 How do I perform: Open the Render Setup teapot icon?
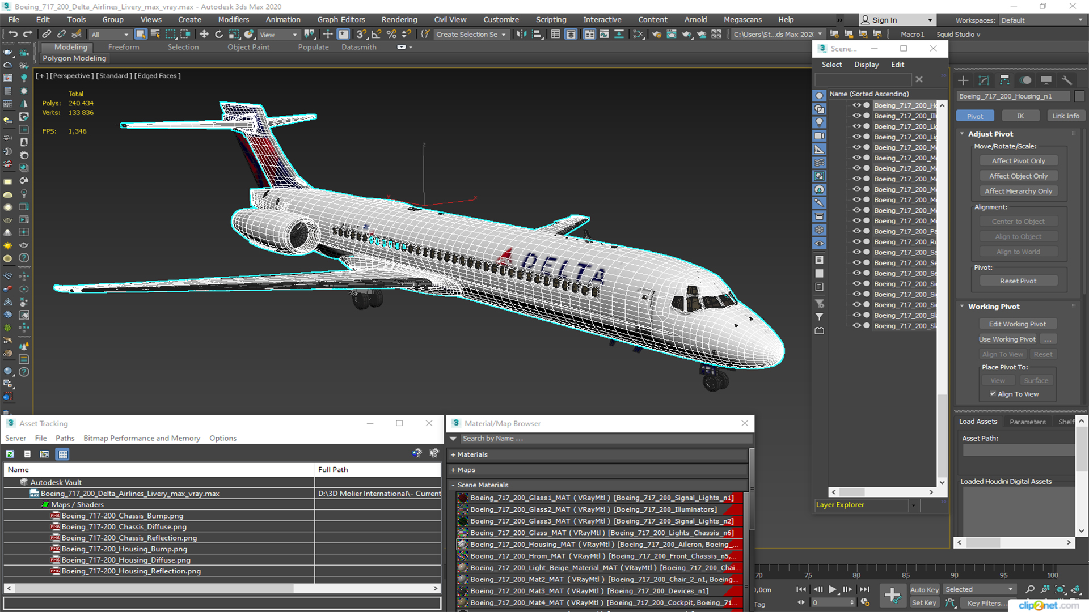(656, 34)
